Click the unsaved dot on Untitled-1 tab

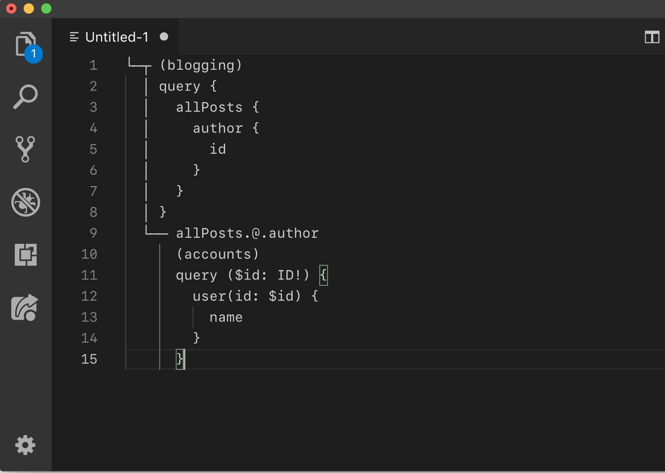(x=164, y=36)
